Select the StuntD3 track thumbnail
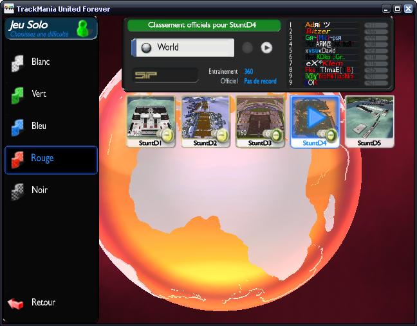 click(259, 121)
